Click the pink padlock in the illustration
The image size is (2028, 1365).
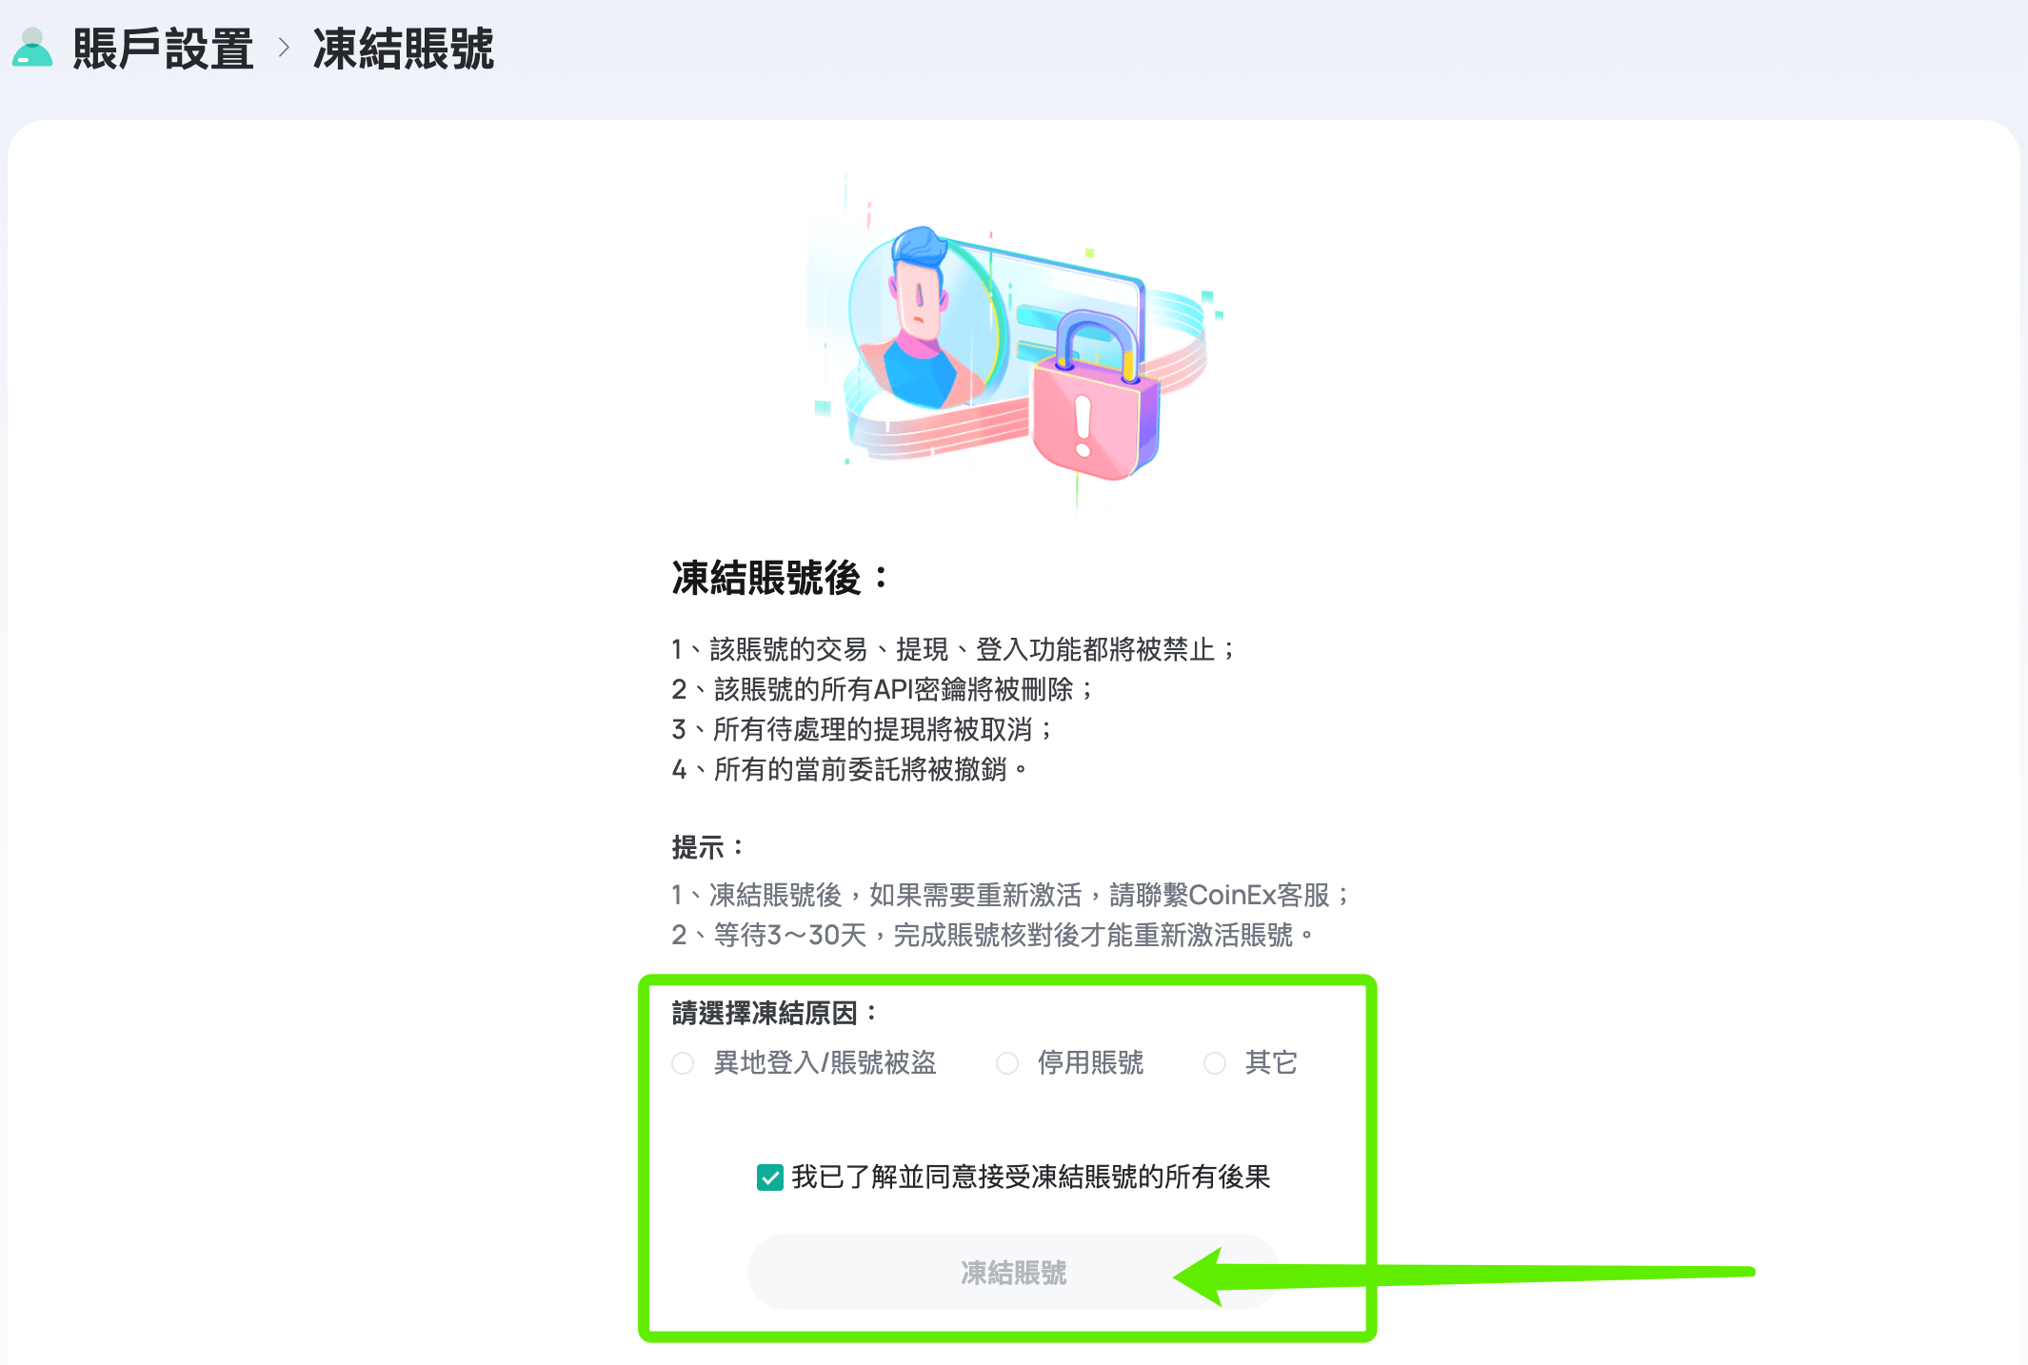pos(1095,395)
